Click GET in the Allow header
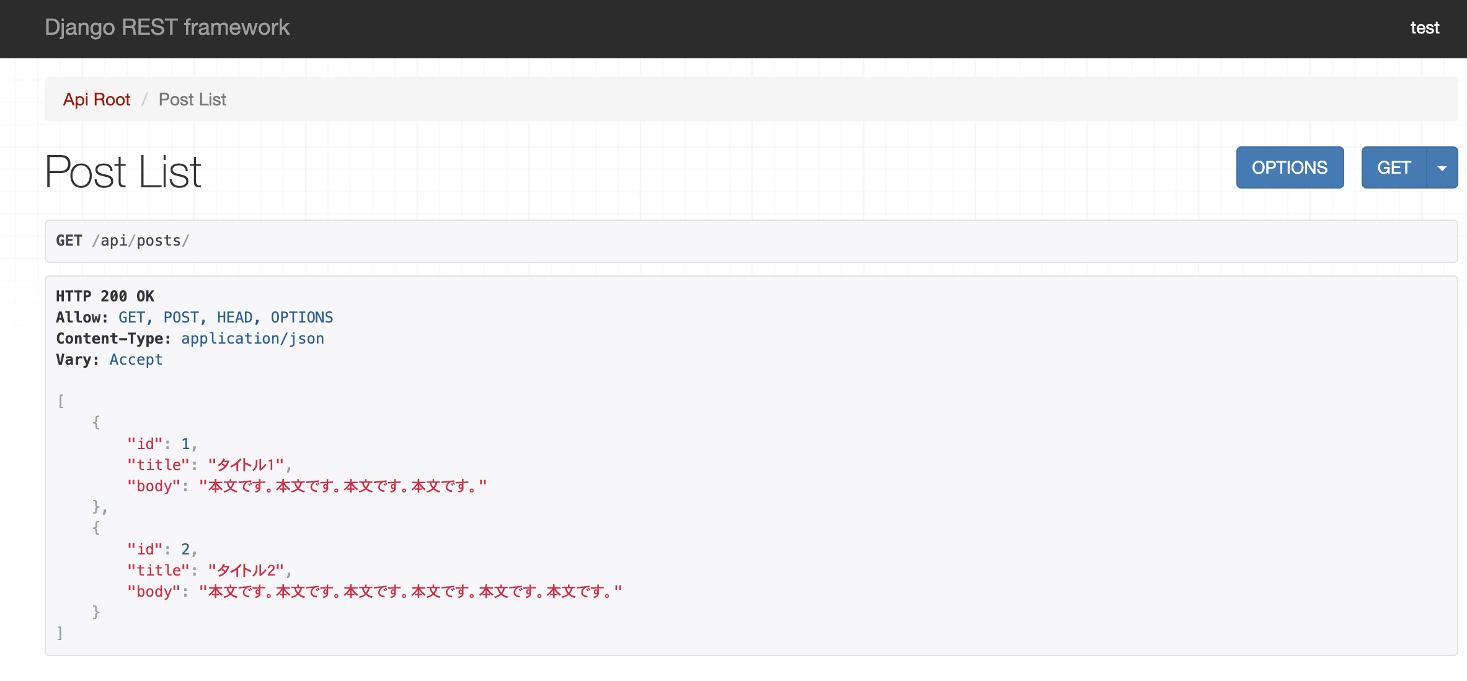Viewport: 1467px width, 681px height. [x=133, y=317]
